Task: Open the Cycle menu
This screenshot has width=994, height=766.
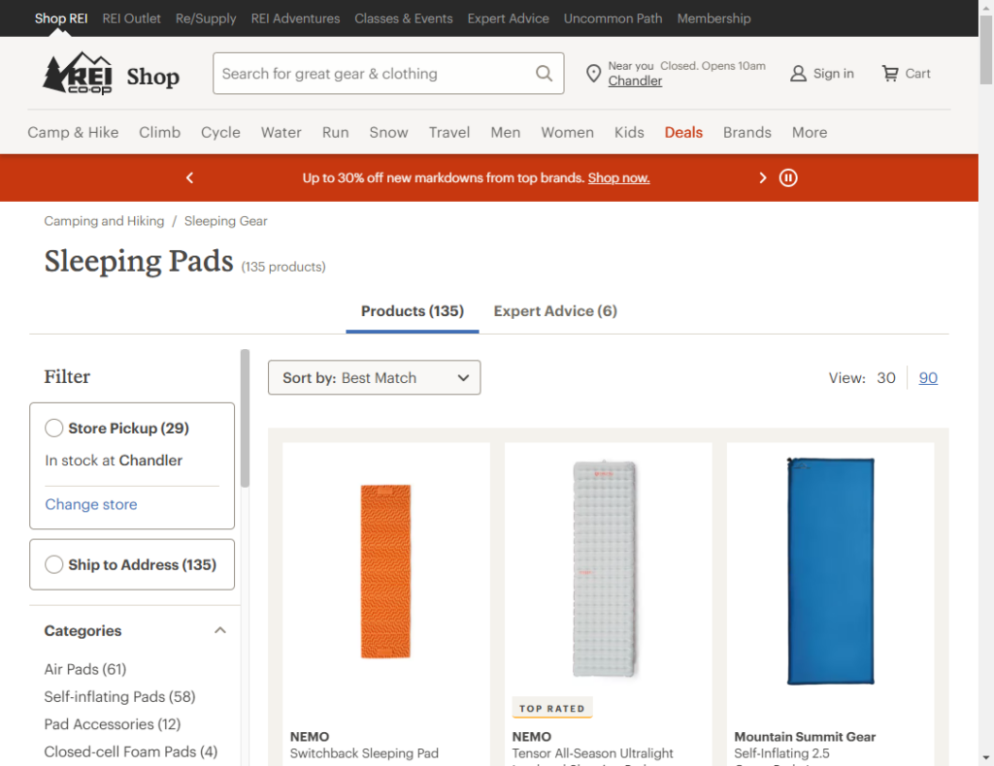Action: pyautogui.click(x=220, y=132)
